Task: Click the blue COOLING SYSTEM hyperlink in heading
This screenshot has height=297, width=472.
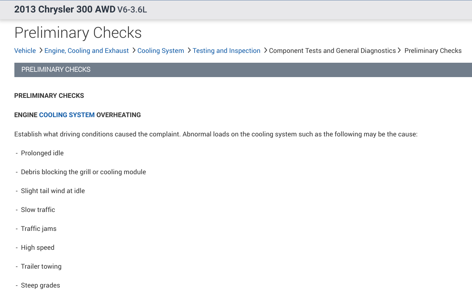Action: [x=67, y=115]
